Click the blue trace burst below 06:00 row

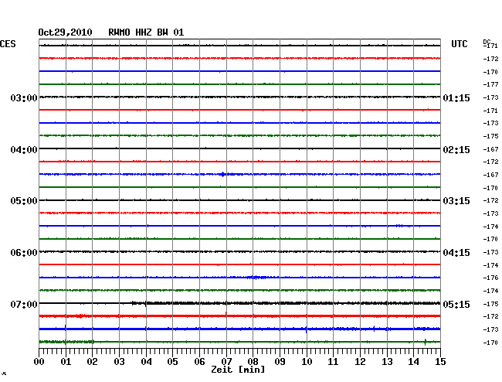[256, 277]
